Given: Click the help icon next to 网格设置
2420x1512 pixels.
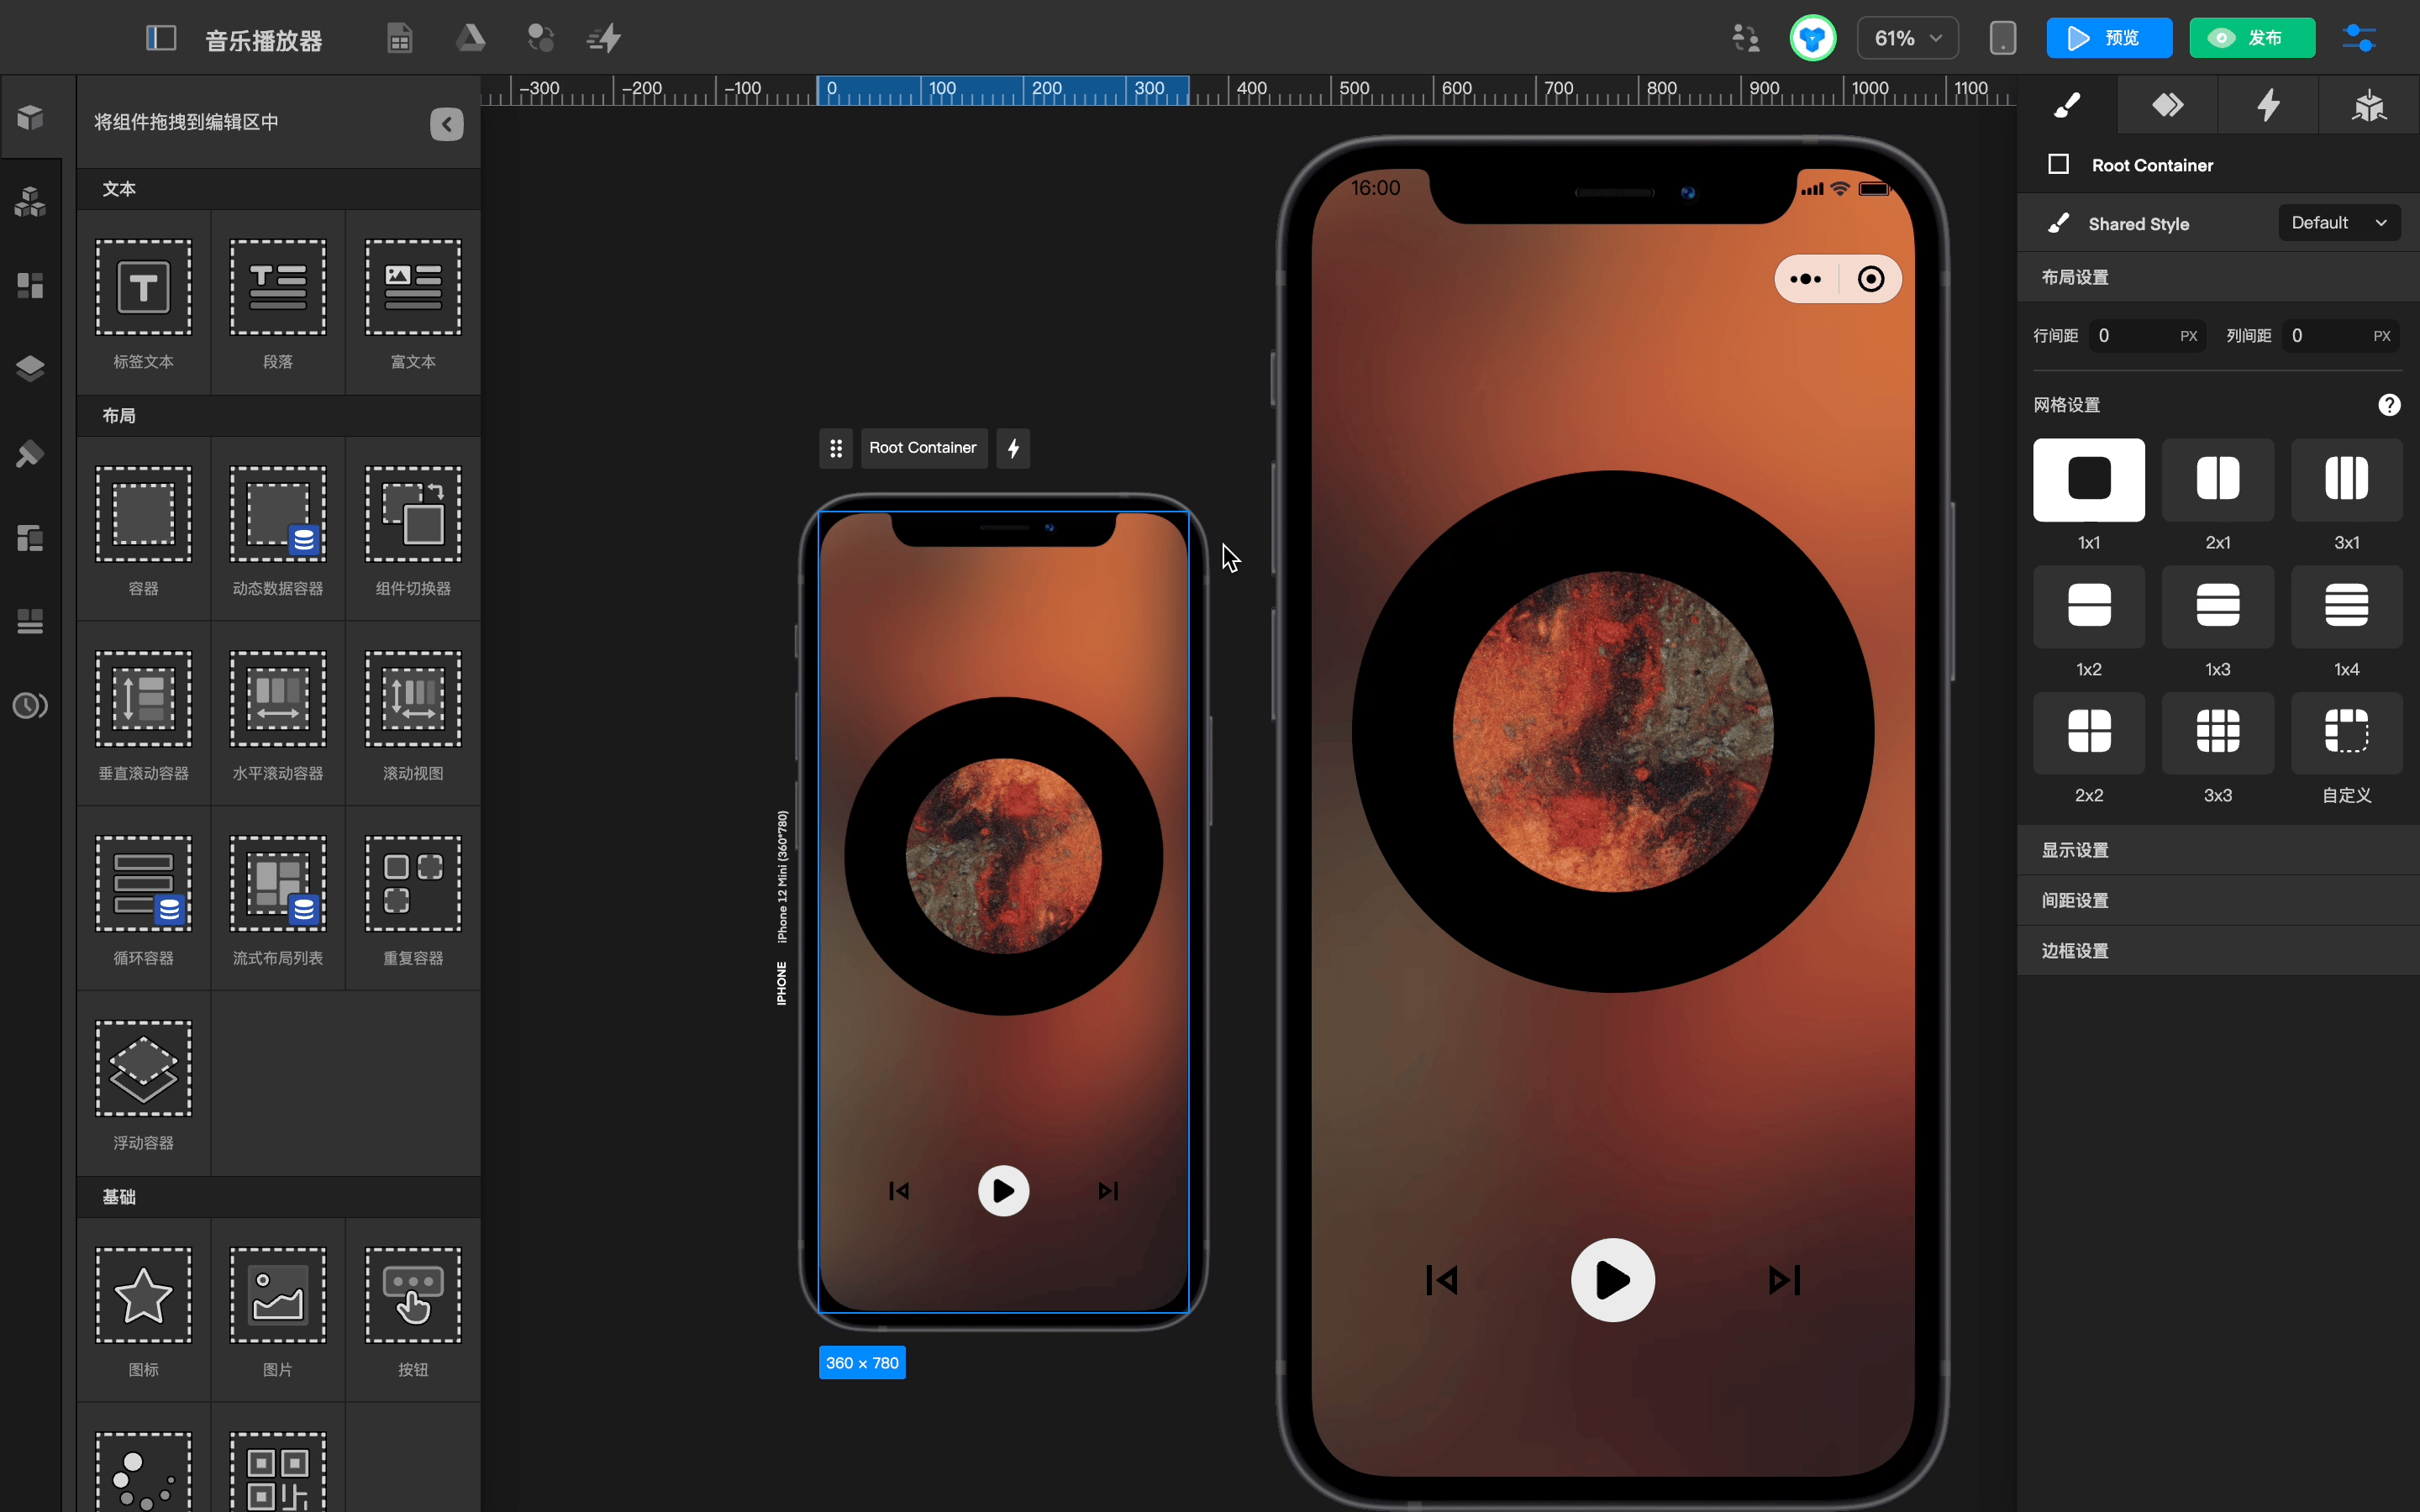Looking at the screenshot, I should pos(2389,405).
